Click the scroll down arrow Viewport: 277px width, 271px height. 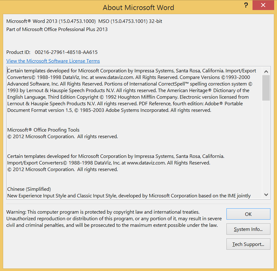tap(266, 195)
